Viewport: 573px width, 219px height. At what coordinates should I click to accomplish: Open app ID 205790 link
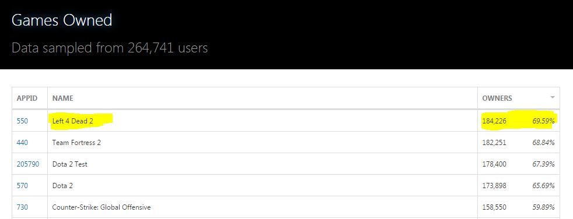pos(28,164)
